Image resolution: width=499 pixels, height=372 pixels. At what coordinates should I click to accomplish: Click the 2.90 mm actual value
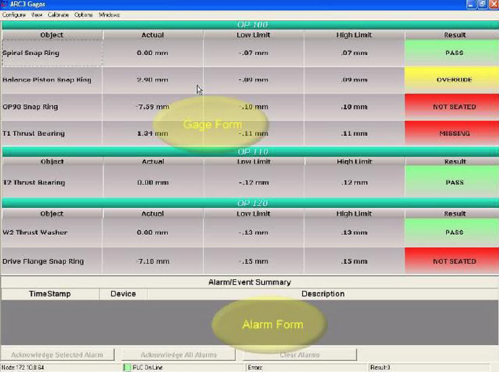tap(152, 80)
